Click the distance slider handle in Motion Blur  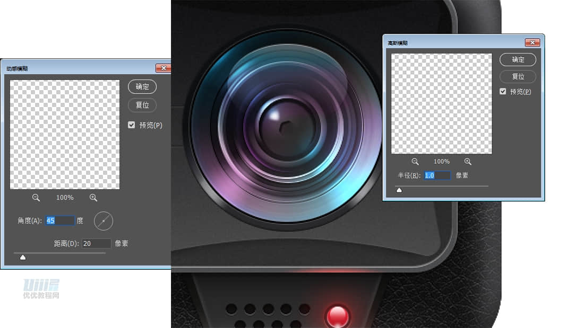pyautogui.click(x=23, y=258)
